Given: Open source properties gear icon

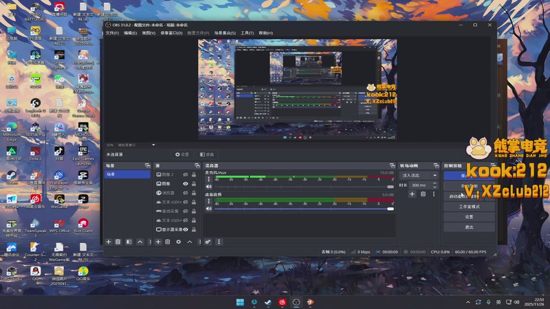Looking at the screenshot, I should (179, 242).
